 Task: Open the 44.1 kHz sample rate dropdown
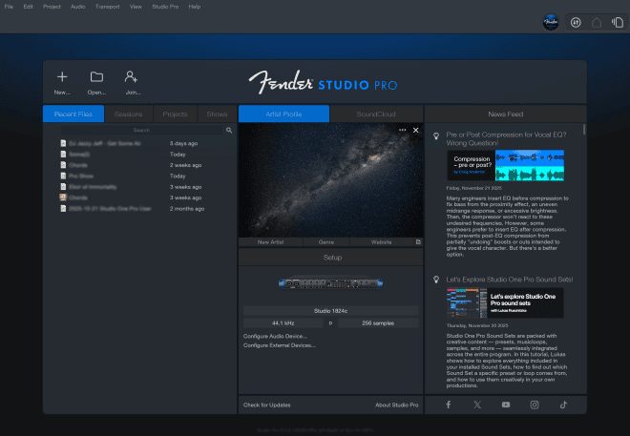[283, 323]
